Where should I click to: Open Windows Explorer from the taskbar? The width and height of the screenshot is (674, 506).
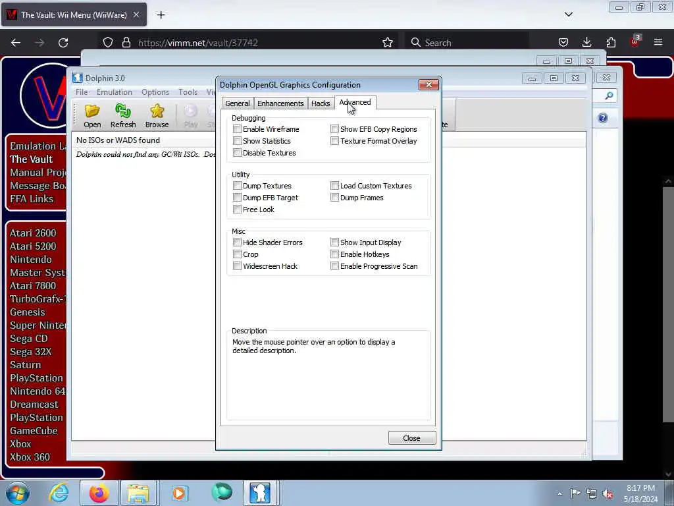(138, 493)
